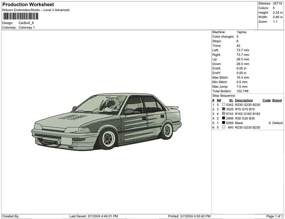Click the Stop Sequence label
The image size is (285, 219).
[x=224, y=96]
